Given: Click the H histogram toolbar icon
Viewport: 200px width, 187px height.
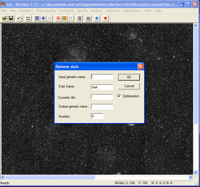Looking at the screenshot, I should point(71,18).
